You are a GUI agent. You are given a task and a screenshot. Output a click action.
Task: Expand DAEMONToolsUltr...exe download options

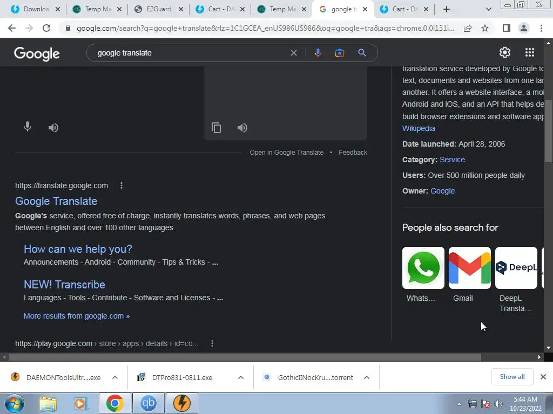tap(115, 377)
